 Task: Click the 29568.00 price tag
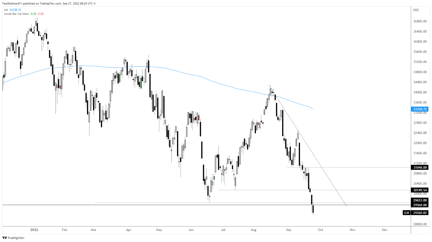click(x=420, y=205)
